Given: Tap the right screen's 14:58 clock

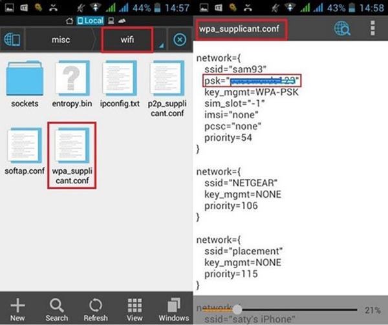Looking at the screenshot, I should 372,8.
